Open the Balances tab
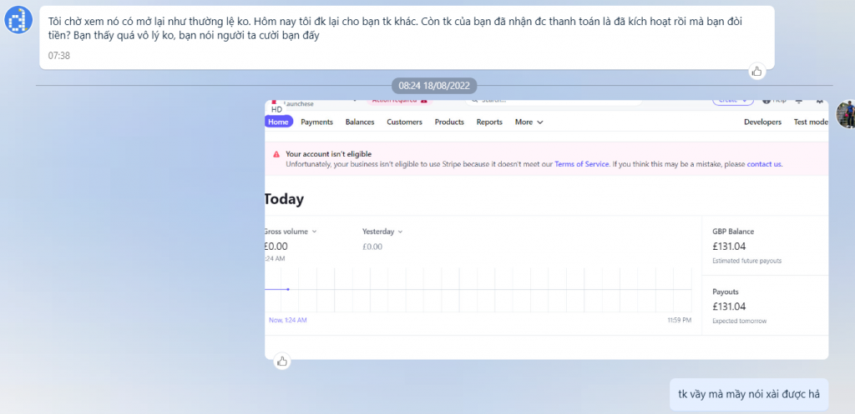855x414 pixels. pos(360,122)
